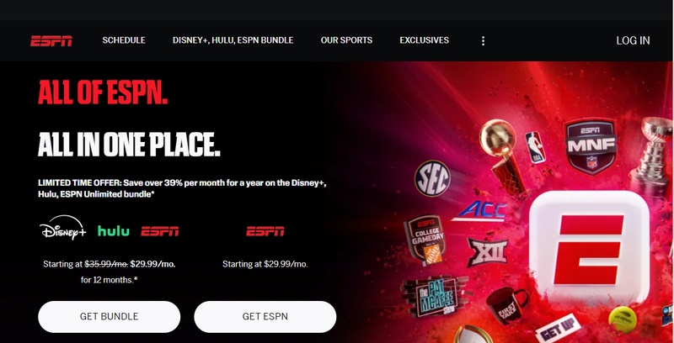Click the LOG IN link
Screen dimensions: 674x343
(x=633, y=40)
